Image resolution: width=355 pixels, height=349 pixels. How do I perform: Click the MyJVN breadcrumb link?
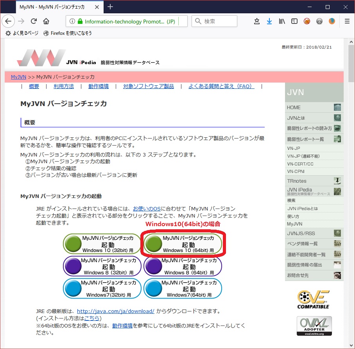coord(18,77)
